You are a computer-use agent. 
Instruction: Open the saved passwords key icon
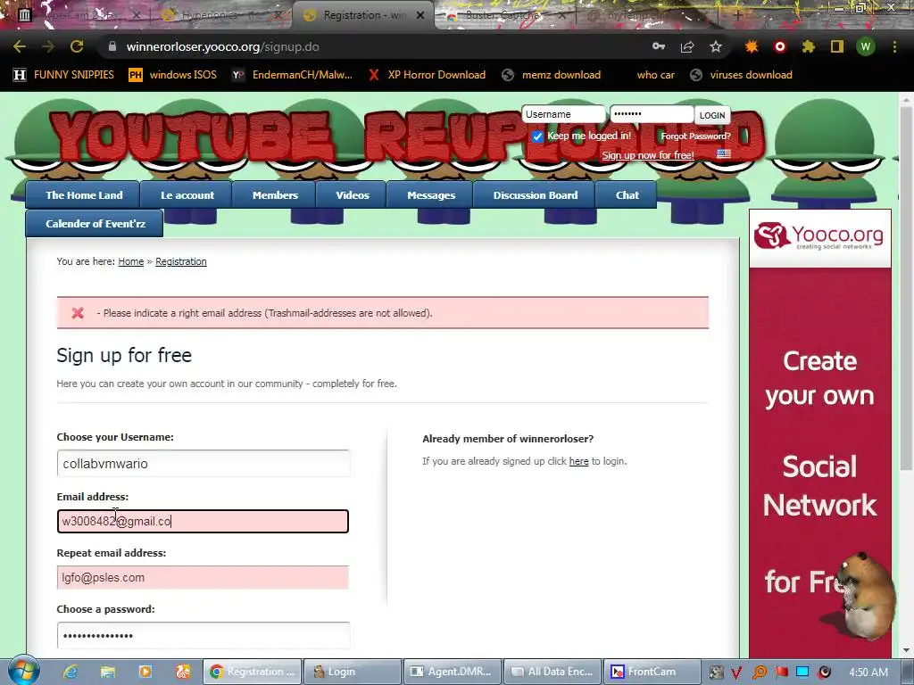[659, 46]
